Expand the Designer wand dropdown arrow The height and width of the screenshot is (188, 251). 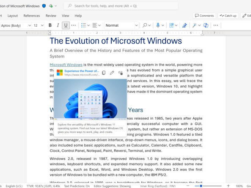199,25
